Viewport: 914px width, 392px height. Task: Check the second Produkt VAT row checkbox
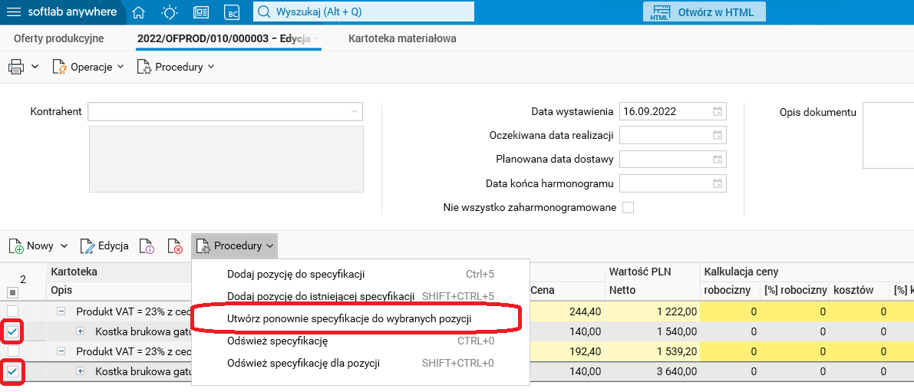click(x=12, y=351)
